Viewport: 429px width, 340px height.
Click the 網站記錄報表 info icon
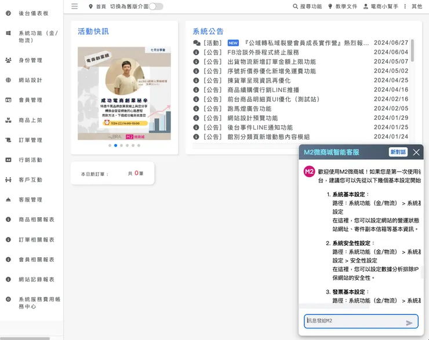pyautogui.click(x=8, y=279)
